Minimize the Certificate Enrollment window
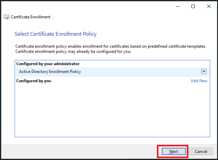This screenshot has height=160, width=218. [177, 7]
